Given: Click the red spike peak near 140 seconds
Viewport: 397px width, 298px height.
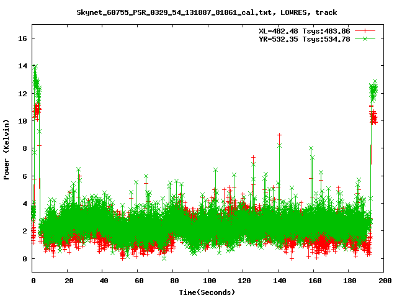Looking at the screenshot, I should pos(279,135).
